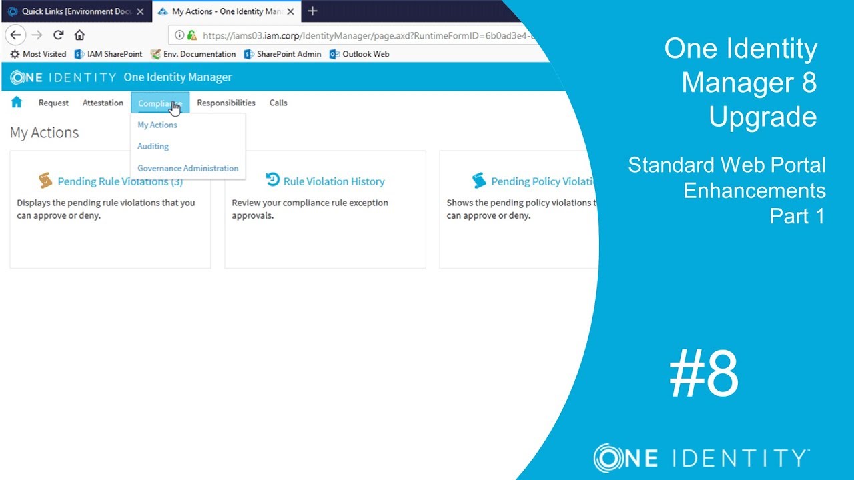Click the Pending Policy Violations icon
Viewport: 854px width, 480px height.
(x=479, y=181)
